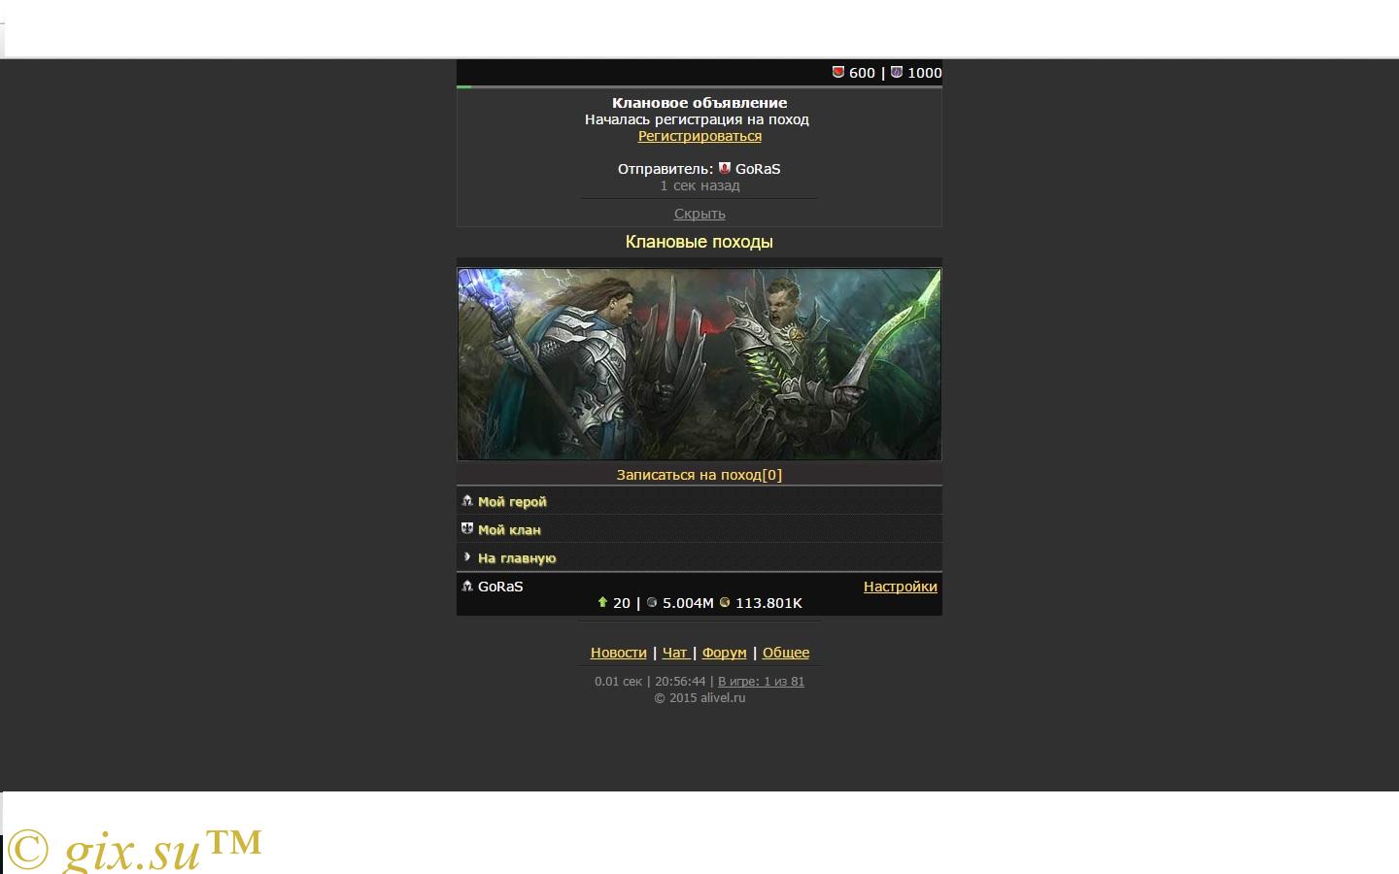Click the Клановые походы heading
The image size is (1399, 874).
pyautogui.click(x=699, y=242)
